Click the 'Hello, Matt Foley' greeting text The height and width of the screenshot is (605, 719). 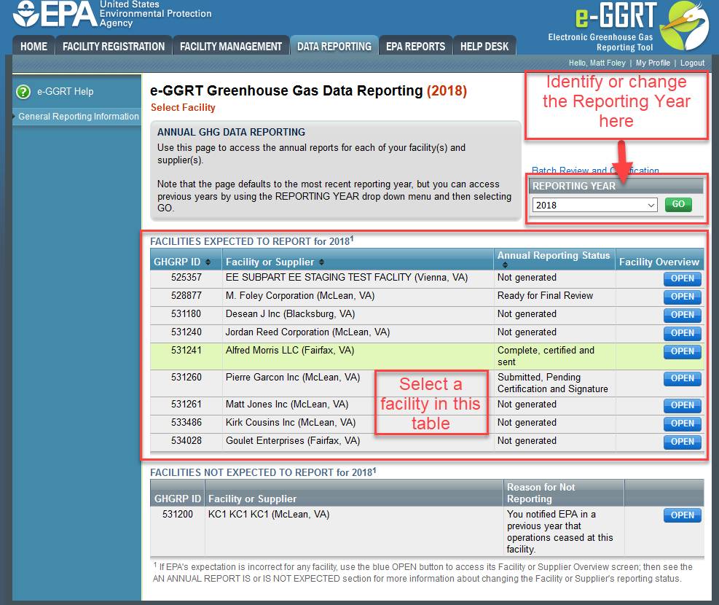597,63
